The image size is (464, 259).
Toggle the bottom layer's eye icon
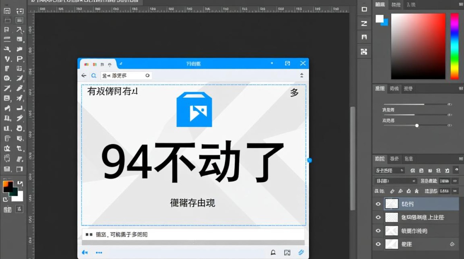[378, 244]
